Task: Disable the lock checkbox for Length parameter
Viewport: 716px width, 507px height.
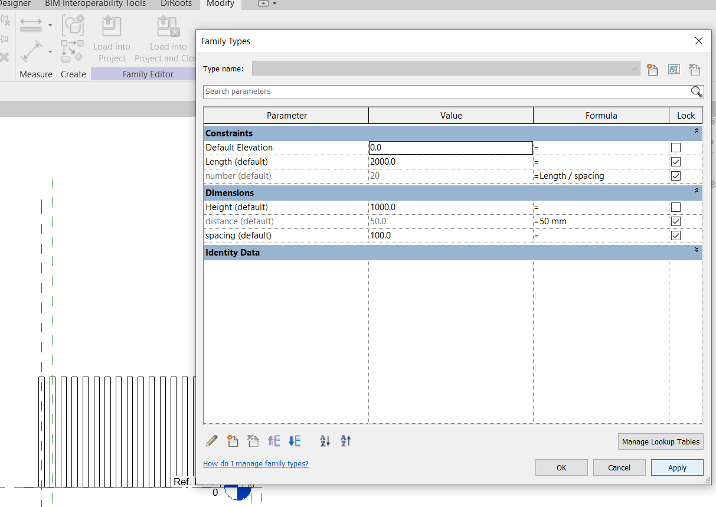Action: (x=676, y=162)
